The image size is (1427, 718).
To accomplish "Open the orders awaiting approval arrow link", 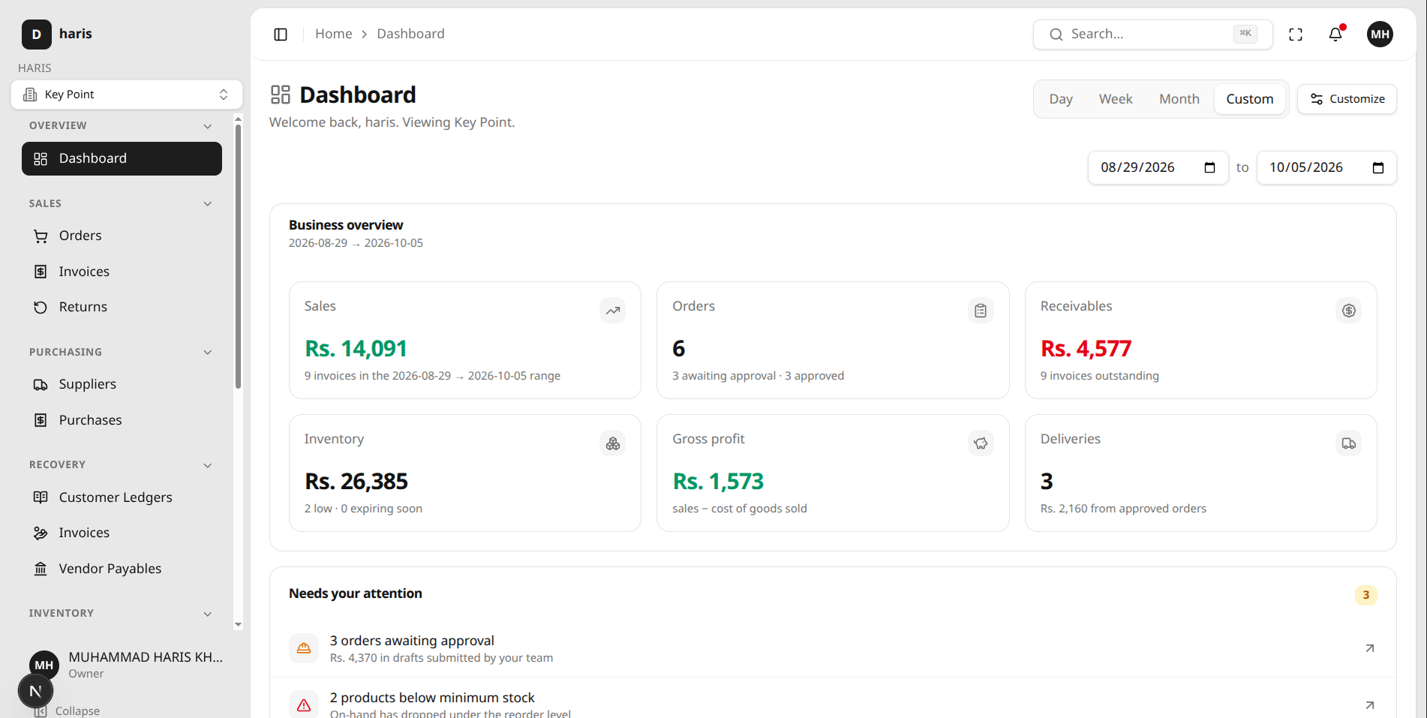I will click(1370, 648).
